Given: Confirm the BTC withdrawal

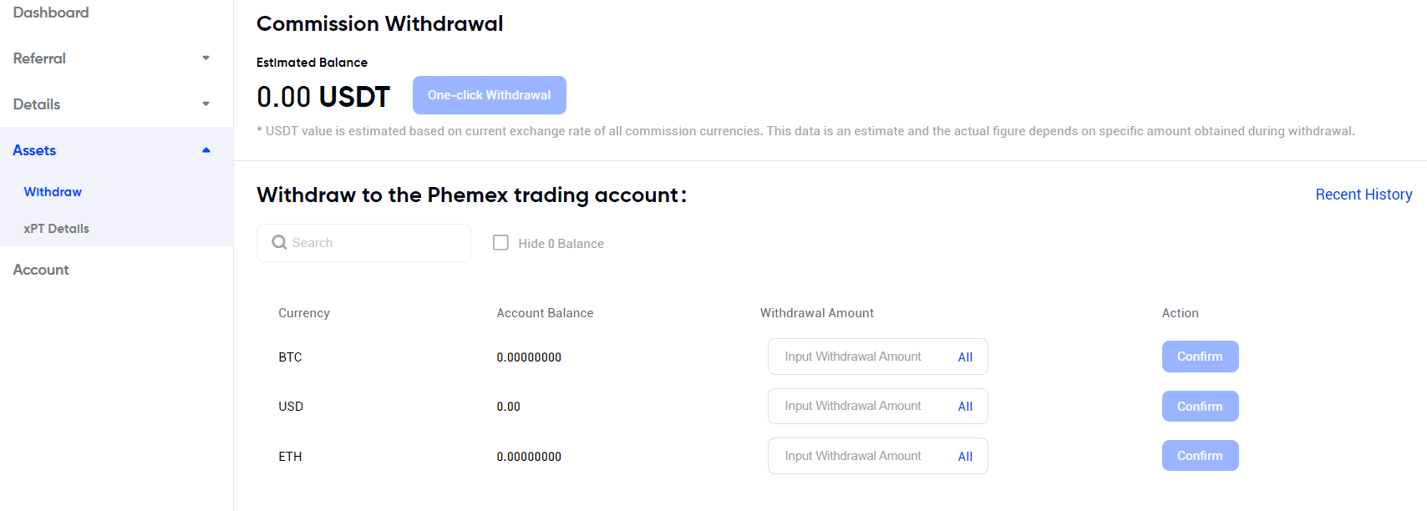Looking at the screenshot, I should pyautogui.click(x=1200, y=357).
